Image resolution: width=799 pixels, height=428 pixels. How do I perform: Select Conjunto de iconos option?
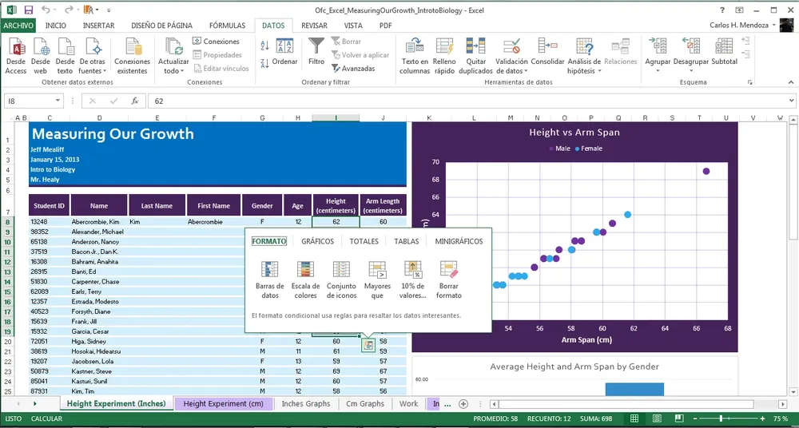[341, 279]
